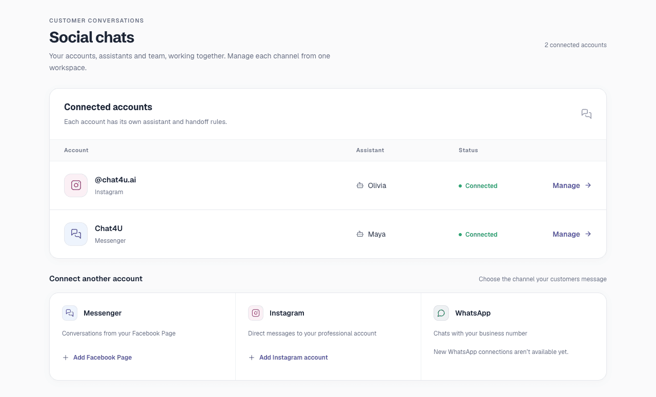Click the Maya assistant name

[x=377, y=234]
